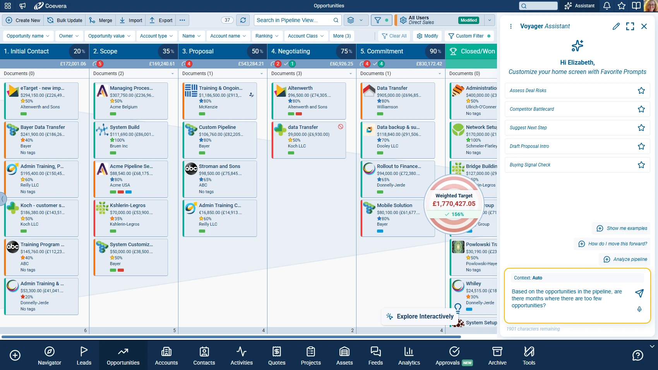Star the Suggest Next Step prompt

click(641, 128)
